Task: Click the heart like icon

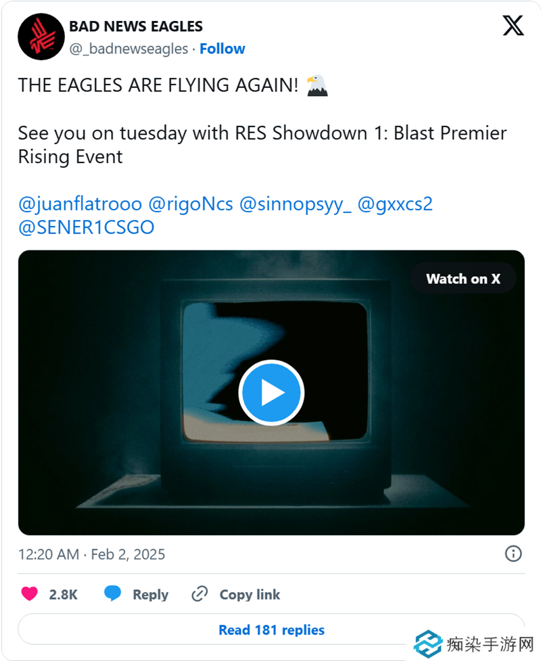Action: pos(29,594)
